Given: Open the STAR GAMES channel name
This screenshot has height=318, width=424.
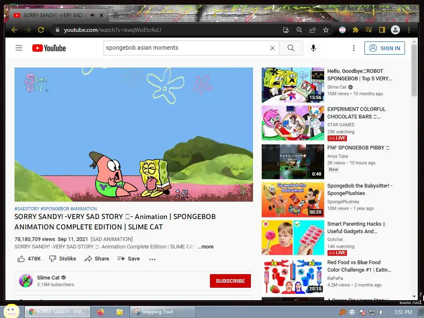Looking at the screenshot, I should (341, 125).
